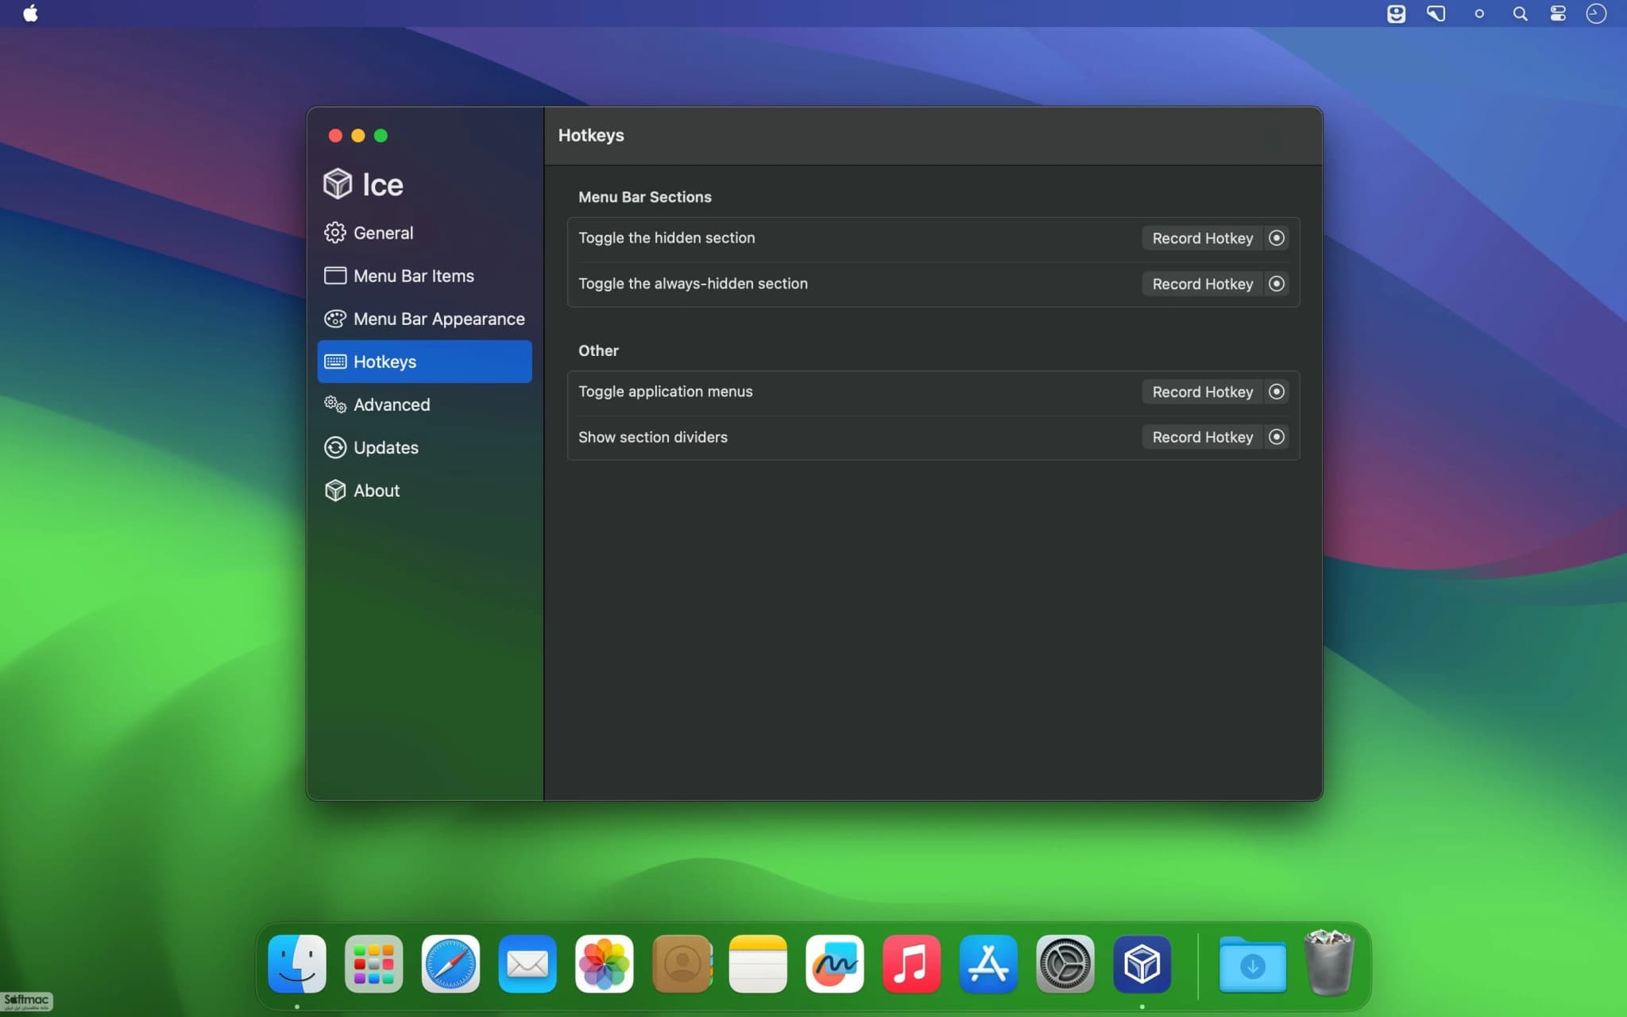Record Hotkey for Toggle application menus
The height and width of the screenshot is (1017, 1627).
tap(1202, 392)
